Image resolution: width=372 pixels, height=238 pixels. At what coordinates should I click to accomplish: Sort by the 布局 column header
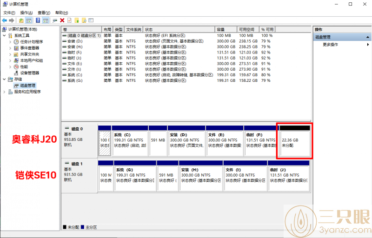[107, 29]
